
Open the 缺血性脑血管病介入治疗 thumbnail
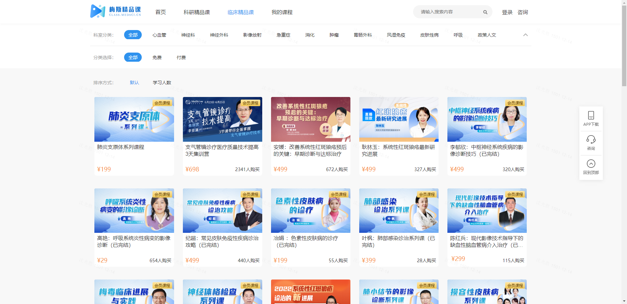click(487, 211)
